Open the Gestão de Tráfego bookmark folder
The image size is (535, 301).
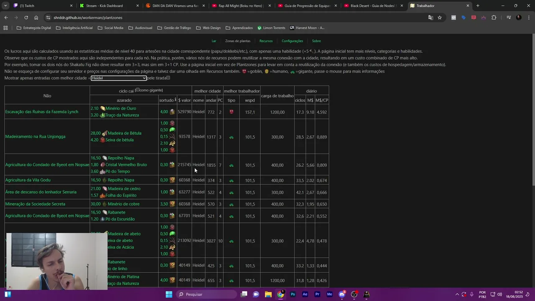coord(174,28)
